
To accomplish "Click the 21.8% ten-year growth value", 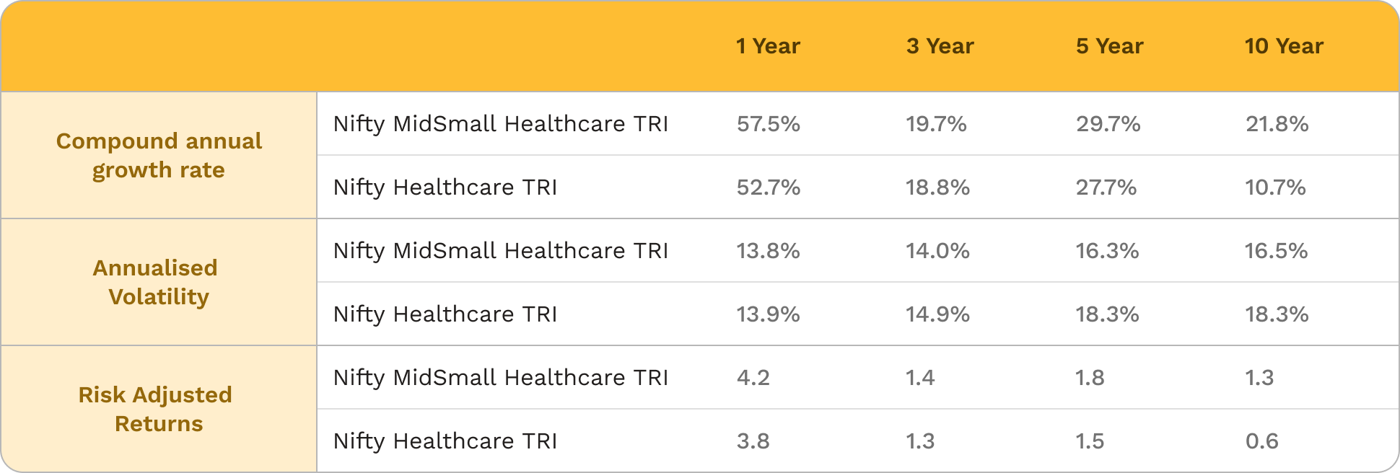I will (x=1277, y=124).
